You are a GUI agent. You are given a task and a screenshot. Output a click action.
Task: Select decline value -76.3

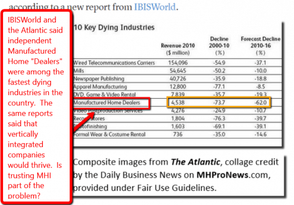219,119
